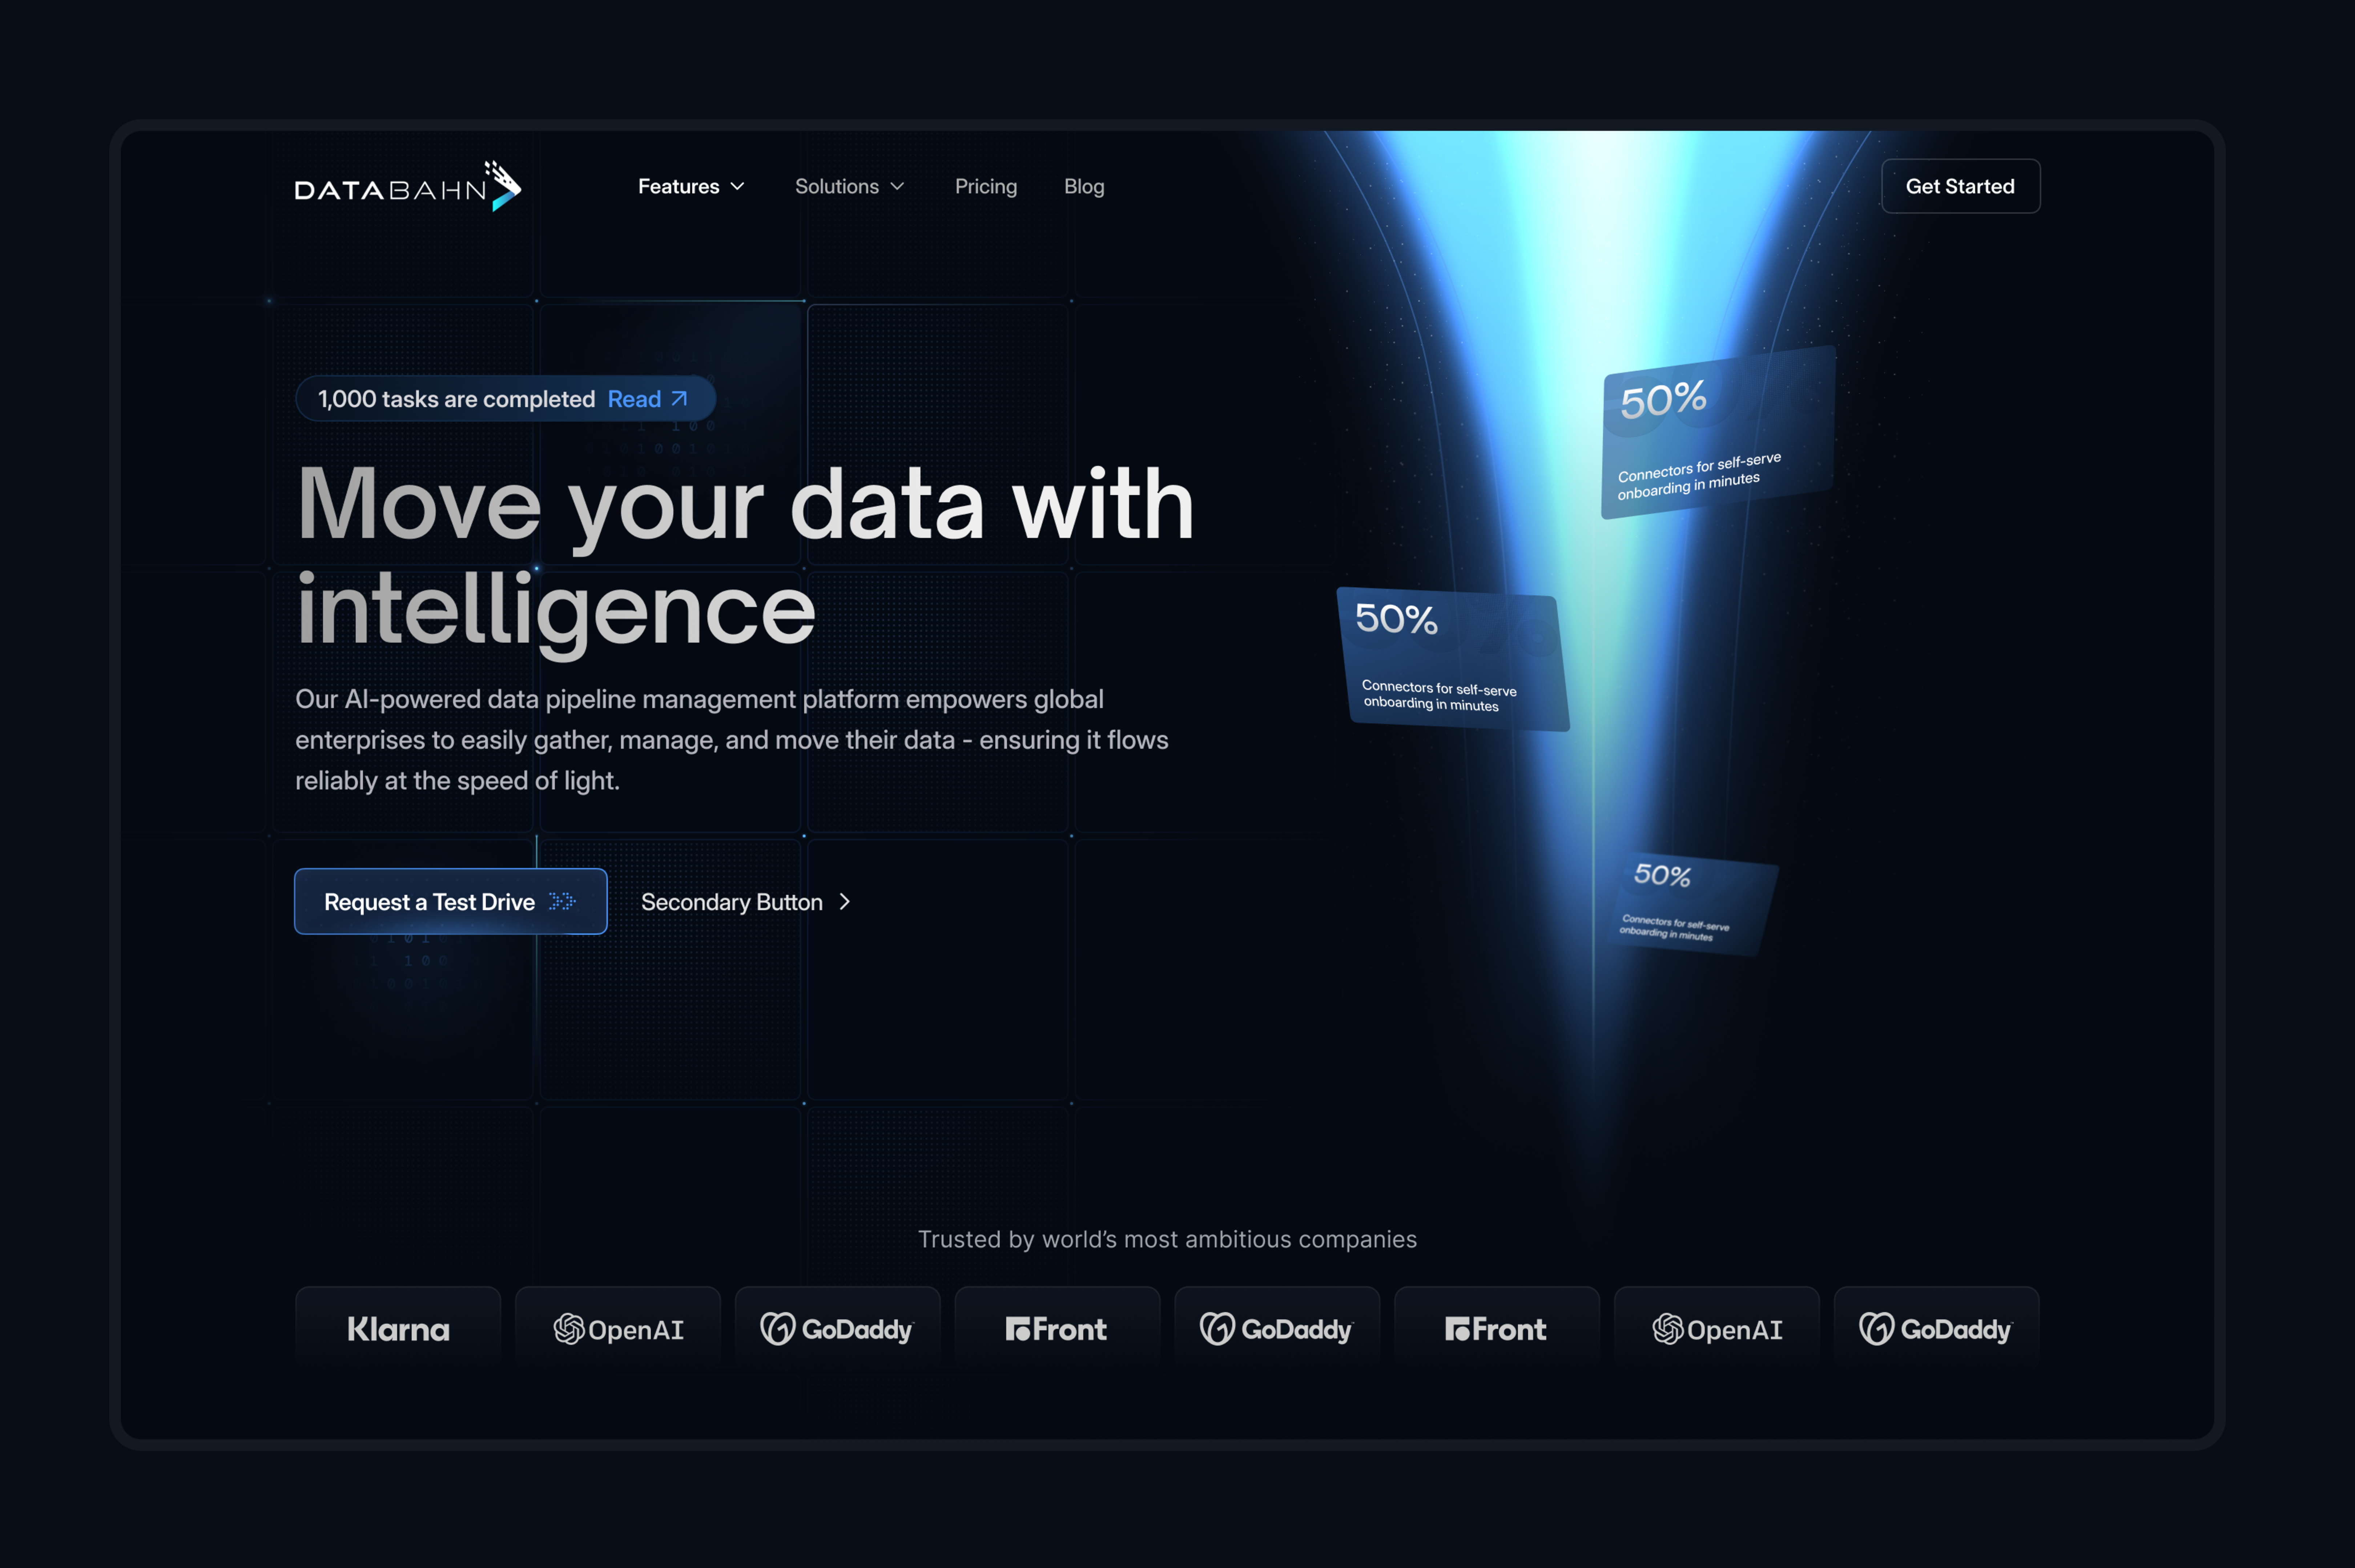Expand the Features dropdown chevron

coord(738,187)
